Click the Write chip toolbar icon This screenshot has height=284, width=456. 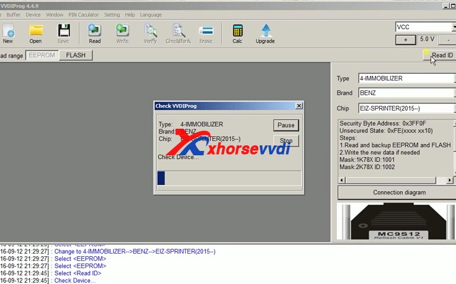(122, 33)
